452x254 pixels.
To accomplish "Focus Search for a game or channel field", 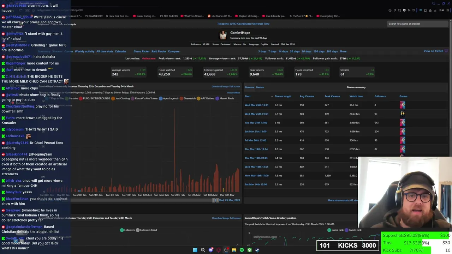I will tap(417, 24).
